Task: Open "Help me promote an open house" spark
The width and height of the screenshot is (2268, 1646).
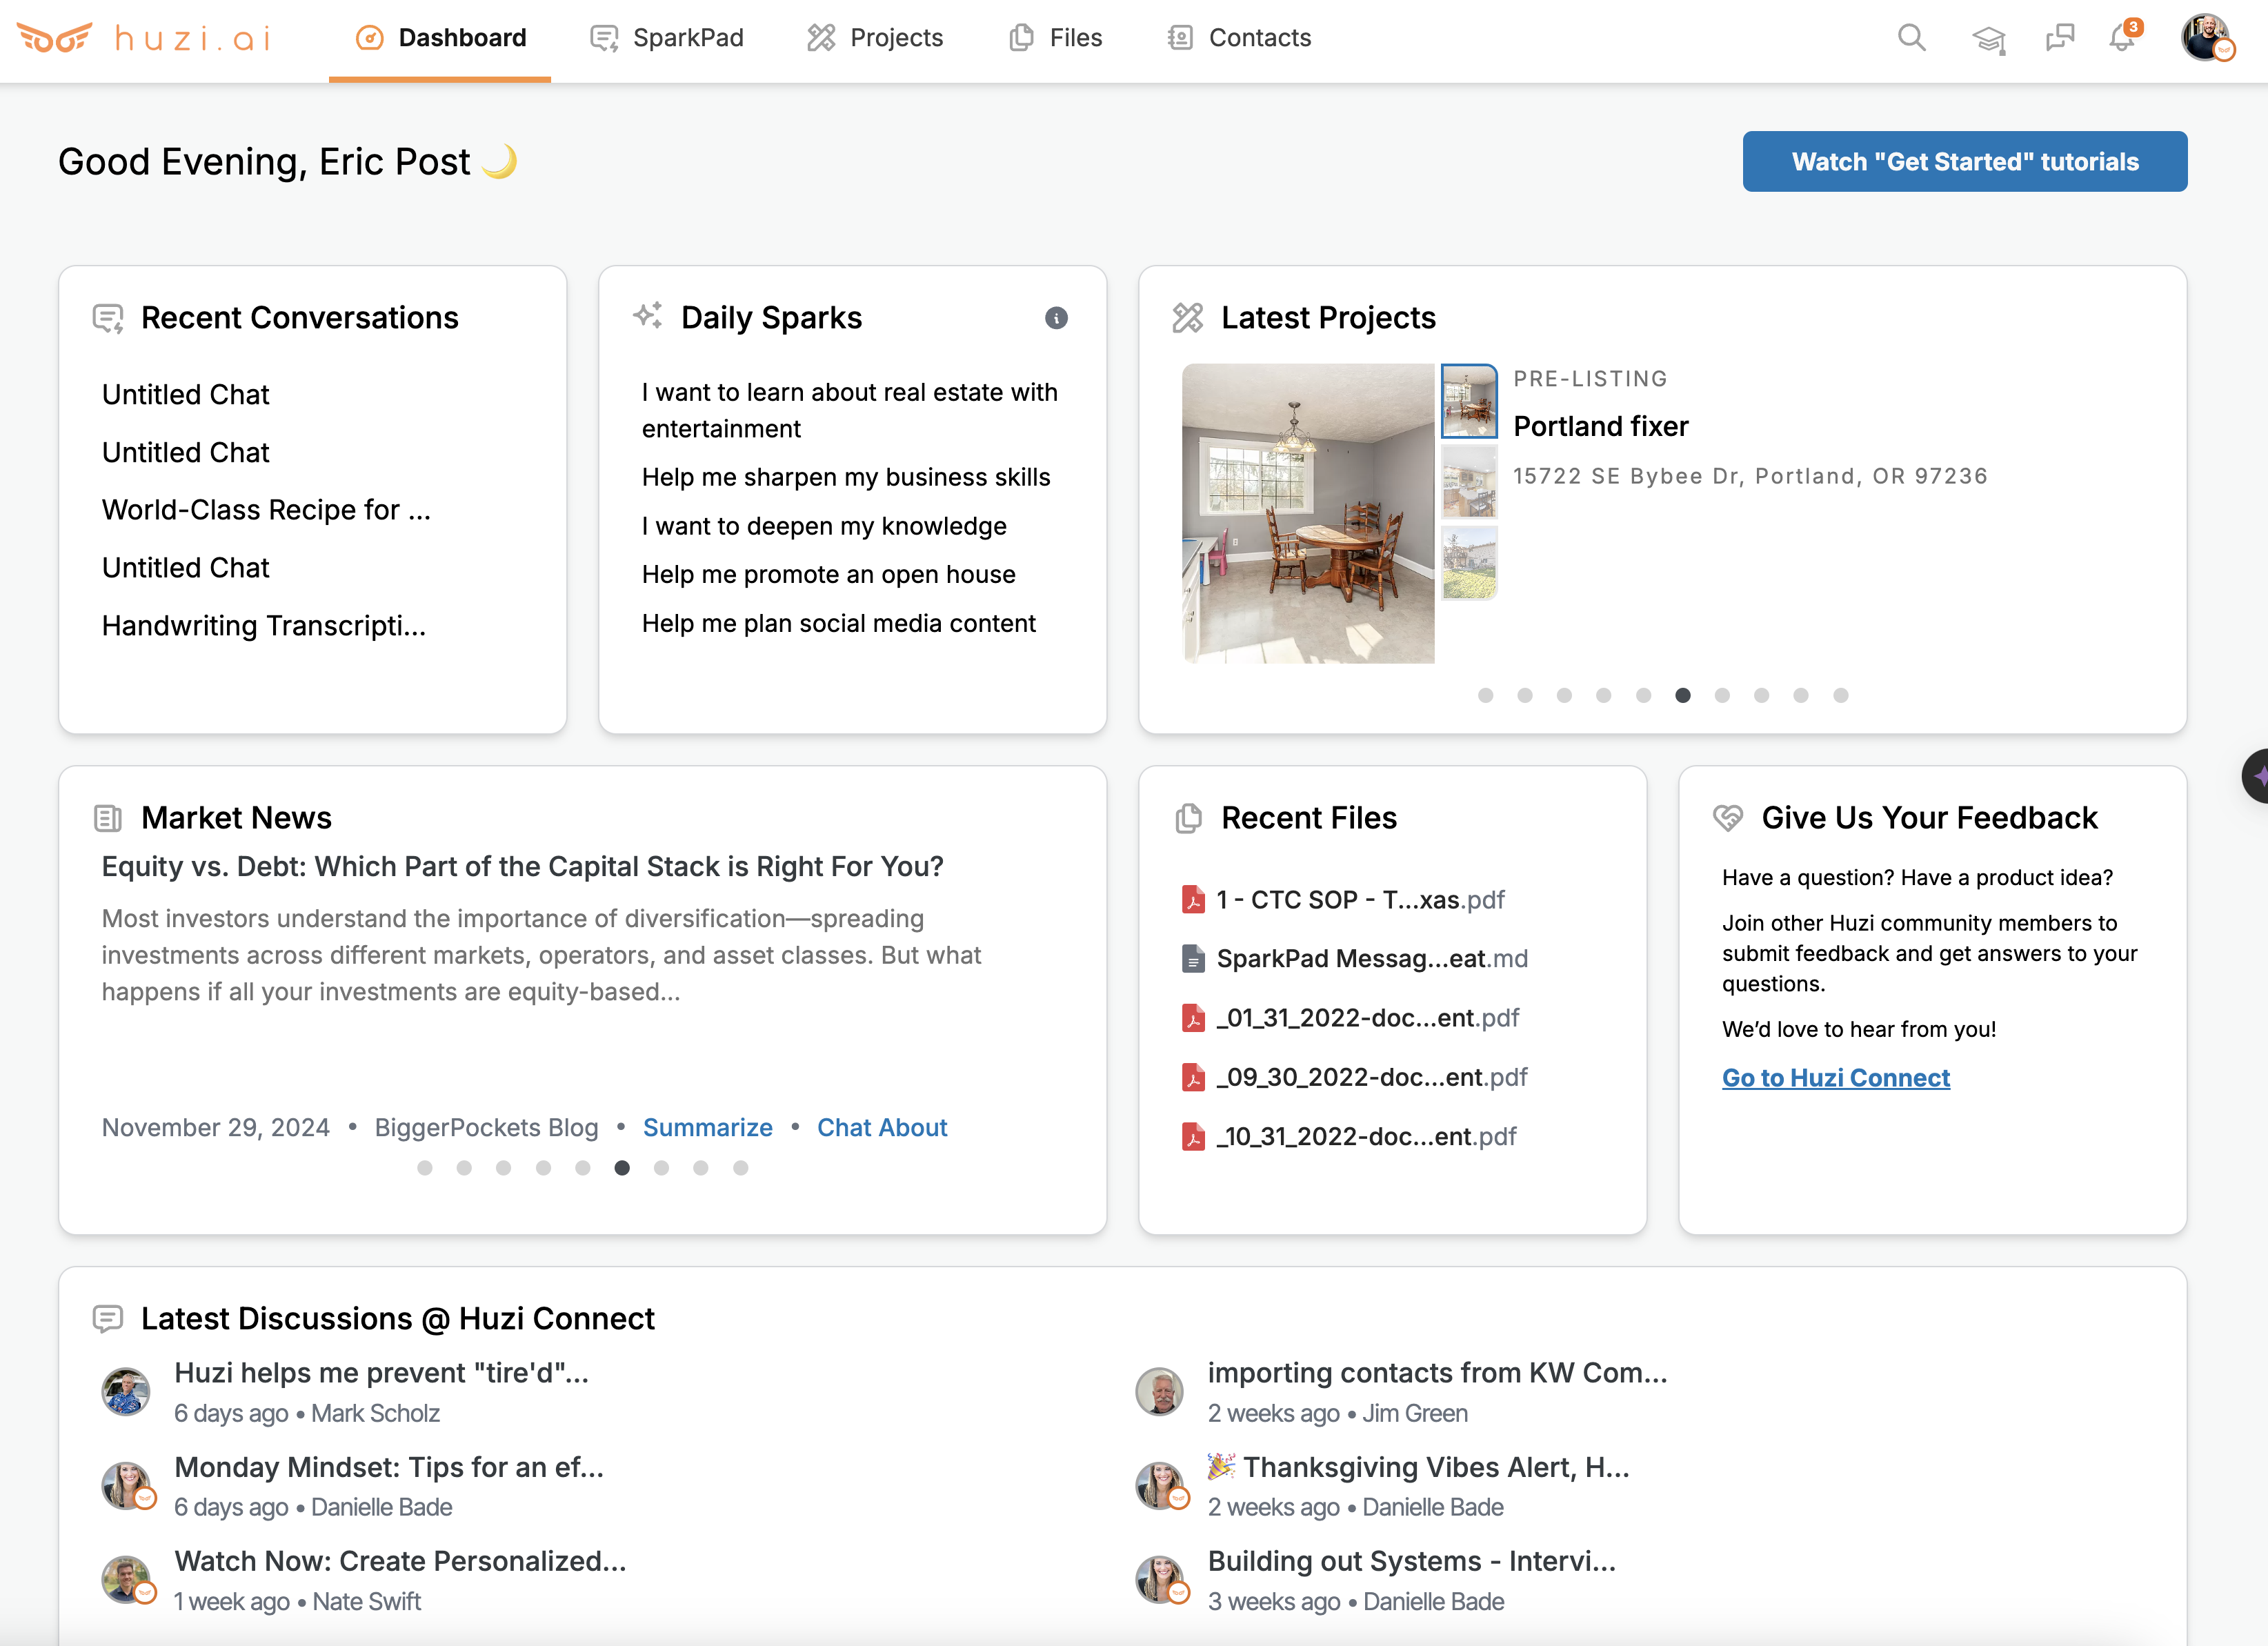Action: tap(828, 574)
